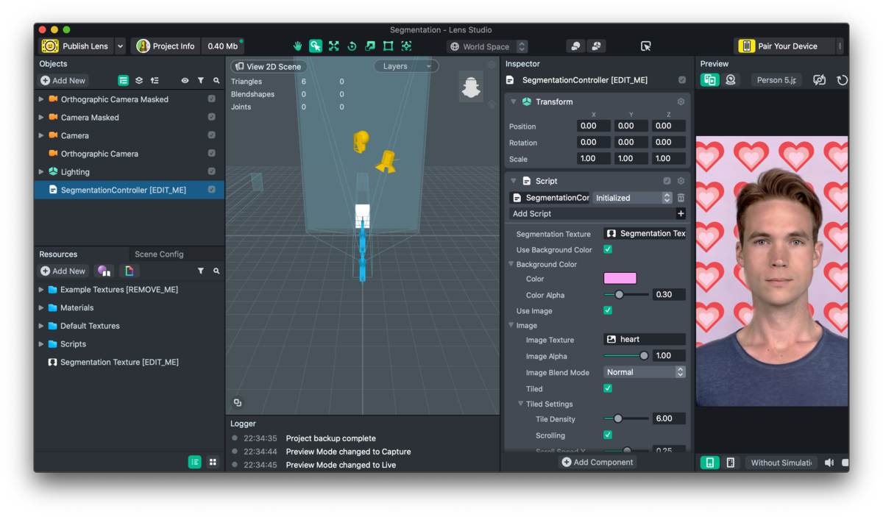Choose the scale tool in toolbar
The width and height of the screenshot is (883, 517).
(x=370, y=46)
